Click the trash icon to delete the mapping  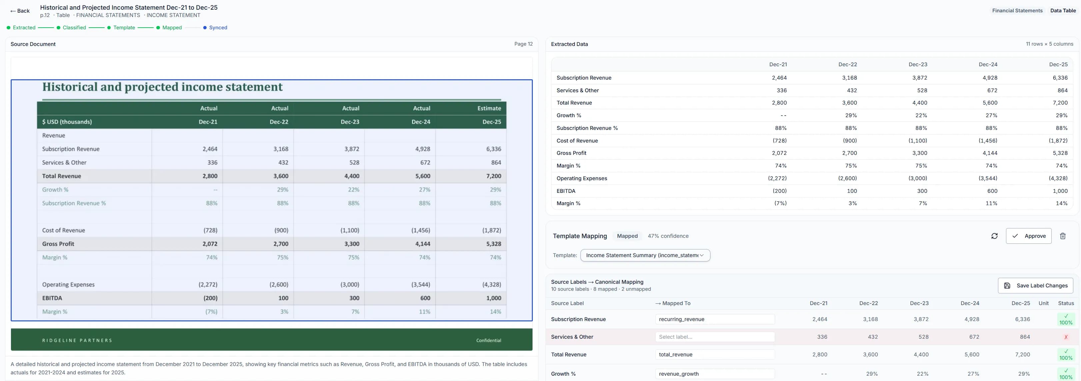click(x=1063, y=236)
